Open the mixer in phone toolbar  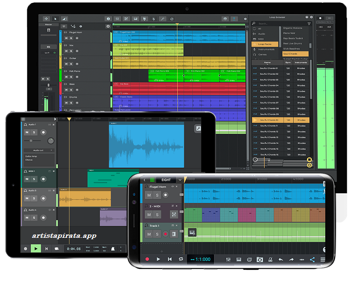(x=228, y=259)
